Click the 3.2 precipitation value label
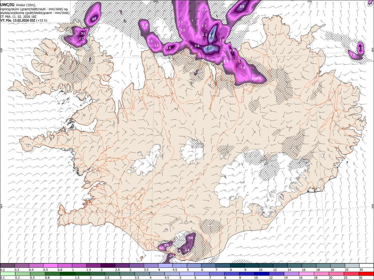 (83, 33)
